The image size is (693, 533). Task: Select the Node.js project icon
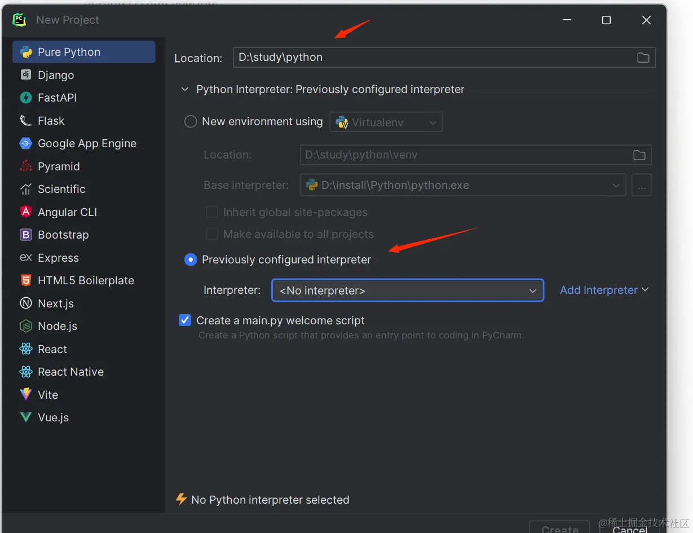point(26,326)
